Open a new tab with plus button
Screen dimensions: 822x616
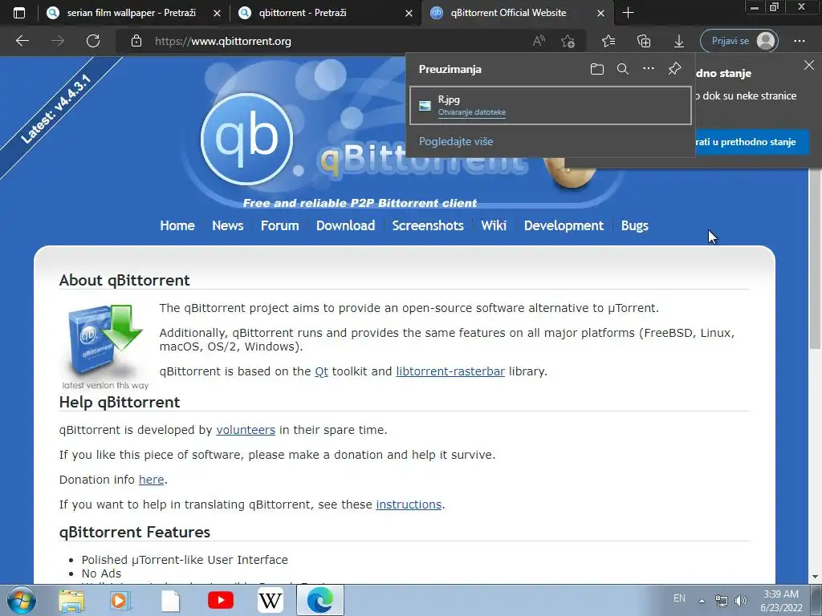tap(628, 13)
